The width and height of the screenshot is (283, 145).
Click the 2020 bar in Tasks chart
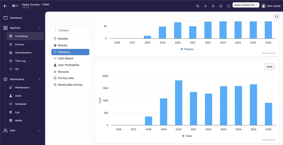[x=179, y=103]
